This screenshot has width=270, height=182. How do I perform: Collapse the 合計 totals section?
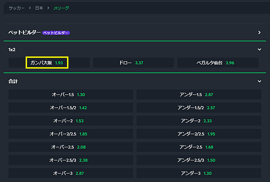coord(259,82)
